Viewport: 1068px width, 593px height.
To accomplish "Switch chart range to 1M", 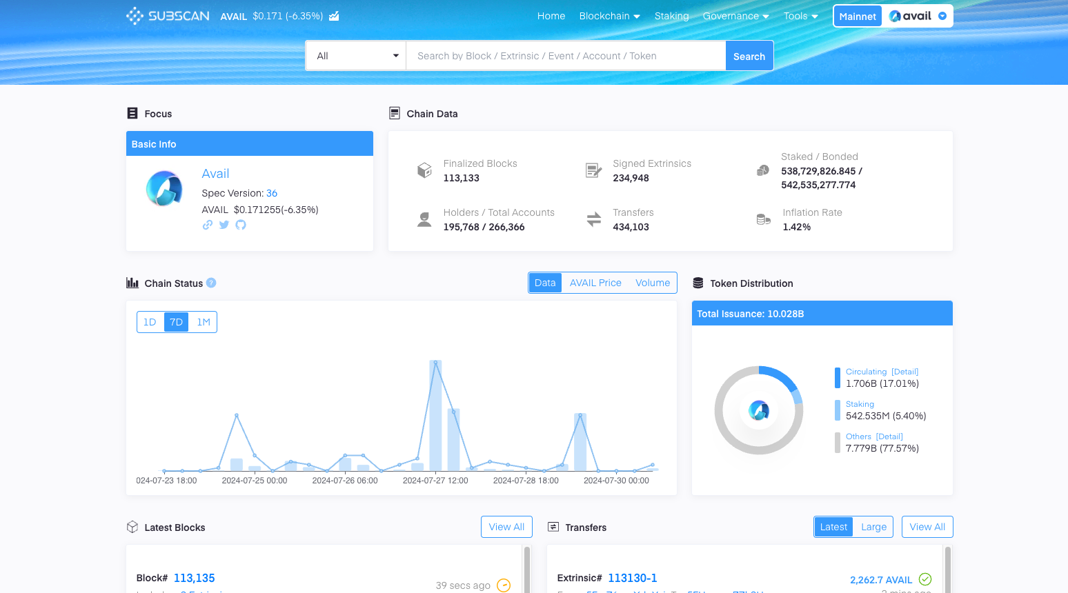I will [x=203, y=322].
